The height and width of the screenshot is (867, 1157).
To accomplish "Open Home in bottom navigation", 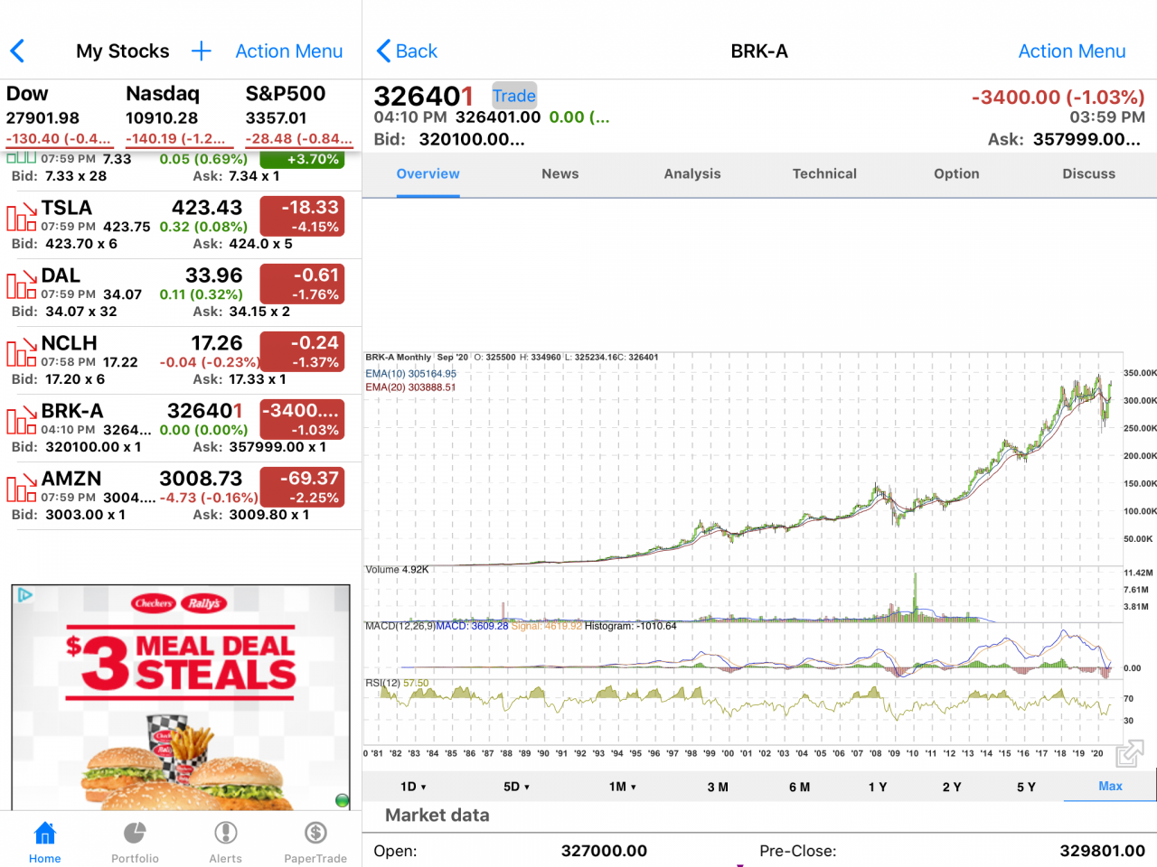I will tap(44, 842).
